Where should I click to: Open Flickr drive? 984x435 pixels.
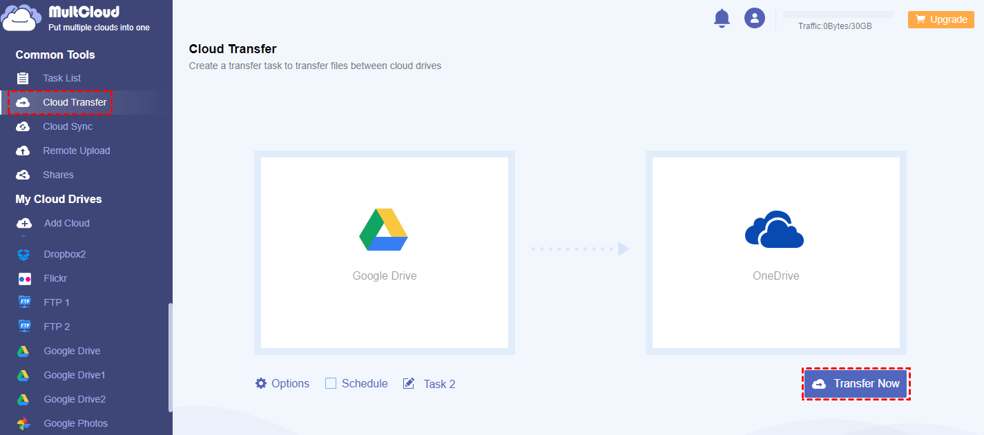(55, 278)
